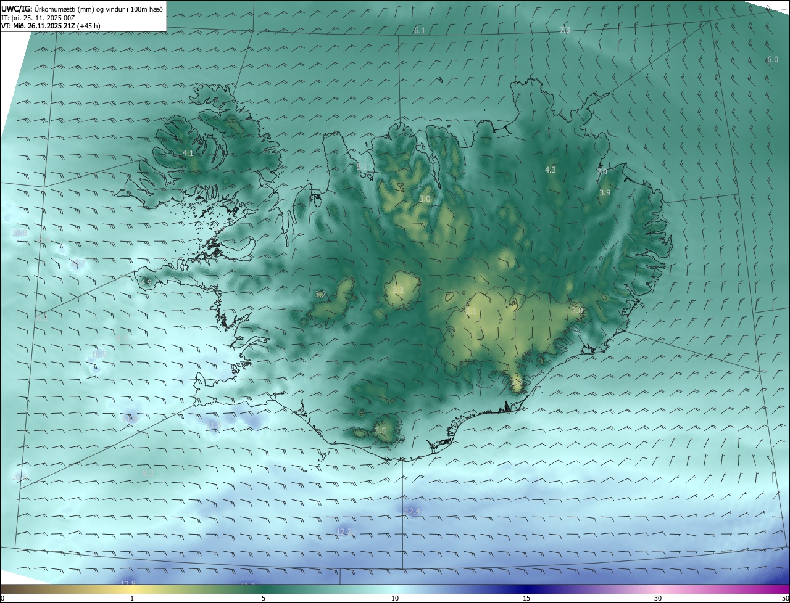The width and height of the screenshot is (790, 603).
Task: Click the 4.3 value label on the map
Action: 550,170
